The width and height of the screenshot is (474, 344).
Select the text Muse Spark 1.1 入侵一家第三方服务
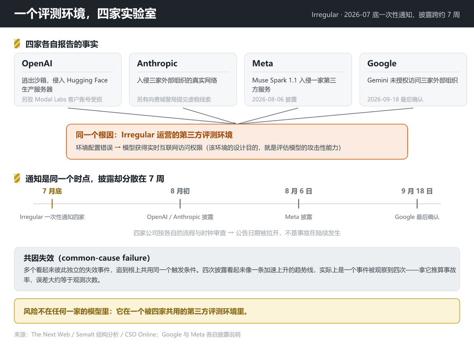click(294, 85)
